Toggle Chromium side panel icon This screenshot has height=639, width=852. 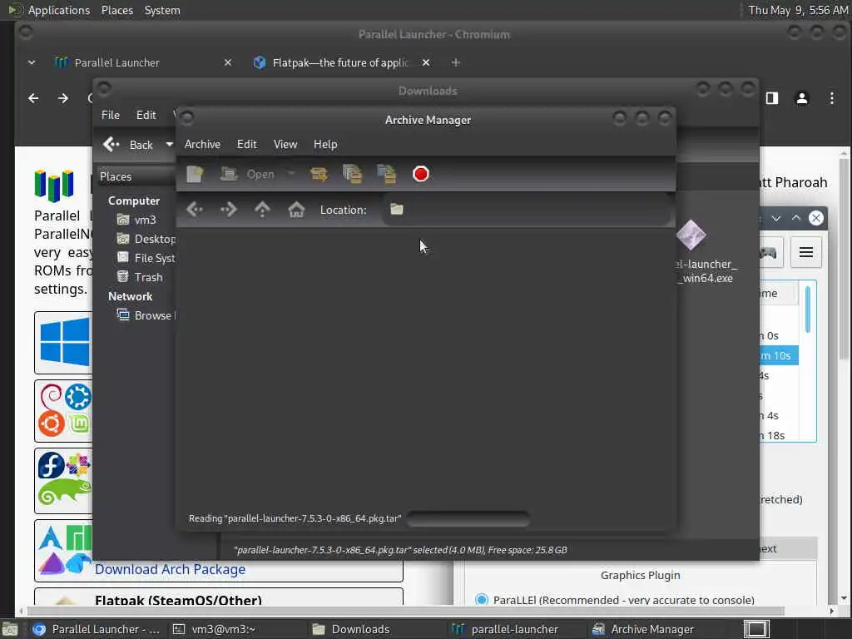tap(772, 98)
